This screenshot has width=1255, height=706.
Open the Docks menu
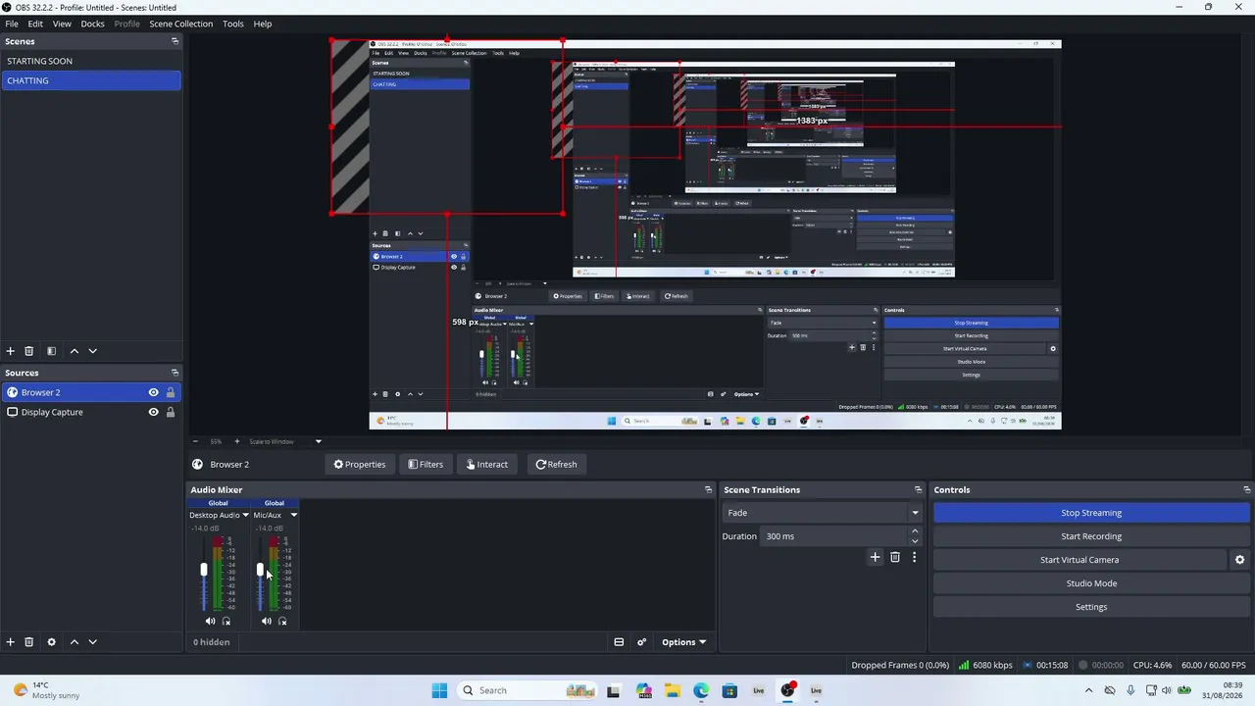coord(92,24)
